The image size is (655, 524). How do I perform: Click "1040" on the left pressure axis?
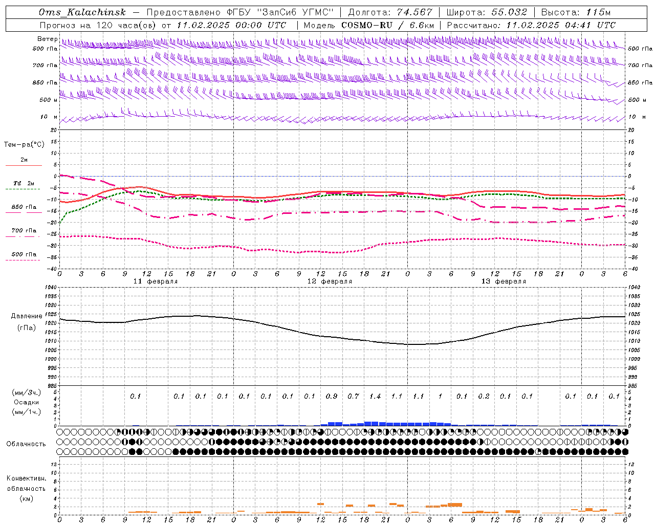point(50,288)
